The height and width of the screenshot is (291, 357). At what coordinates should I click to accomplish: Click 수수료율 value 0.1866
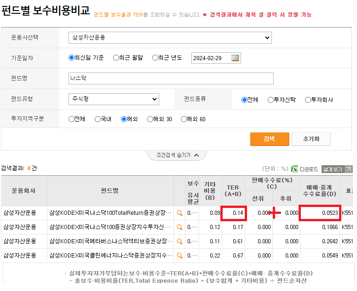click(330, 227)
